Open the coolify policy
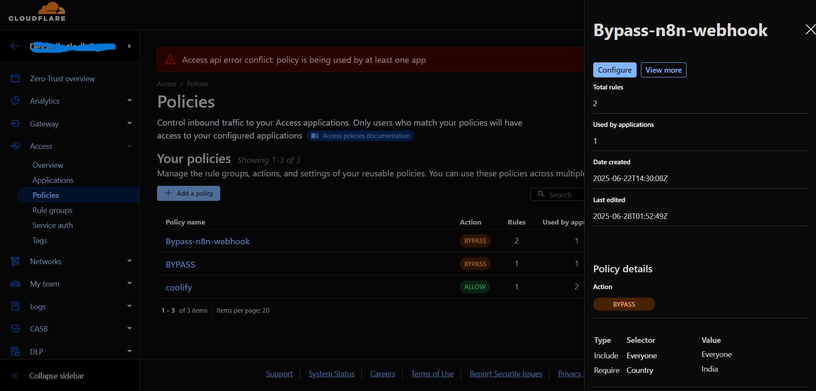This screenshot has width=816, height=391. pos(179,287)
